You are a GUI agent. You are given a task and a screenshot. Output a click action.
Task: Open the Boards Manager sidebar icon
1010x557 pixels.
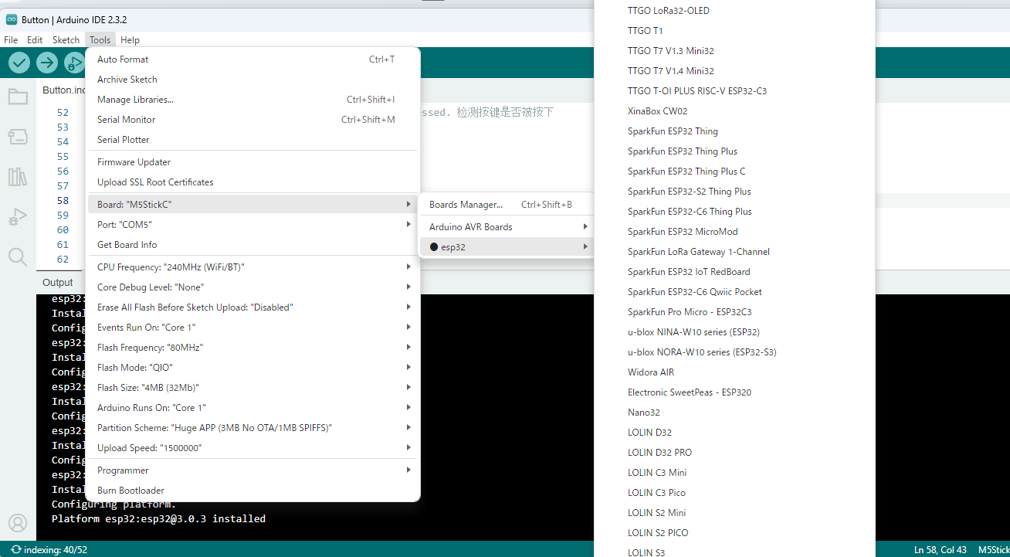pyautogui.click(x=18, y=137)
